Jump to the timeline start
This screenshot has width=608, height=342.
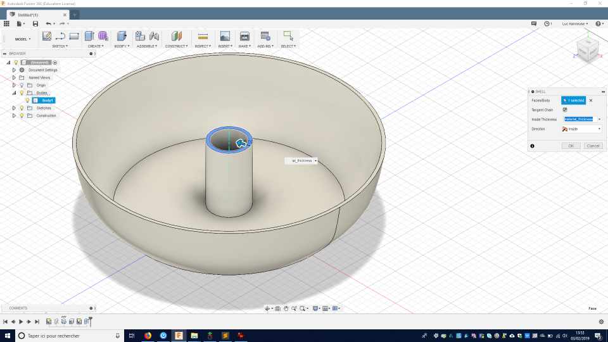(6, 322)
